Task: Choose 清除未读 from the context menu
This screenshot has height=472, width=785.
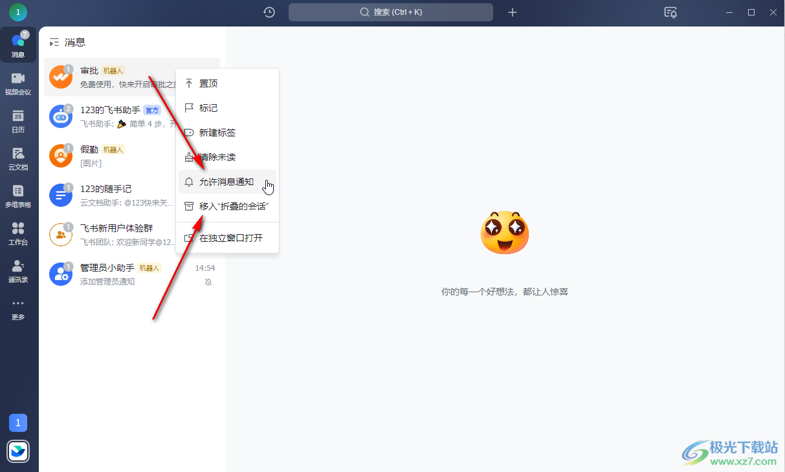Action: [227, 157]
